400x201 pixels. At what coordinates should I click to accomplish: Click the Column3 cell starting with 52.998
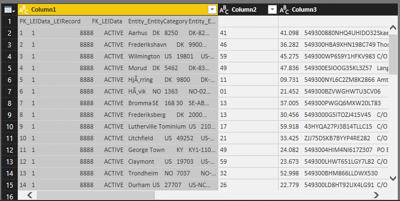pyautogui.click(x=333, y=174)
